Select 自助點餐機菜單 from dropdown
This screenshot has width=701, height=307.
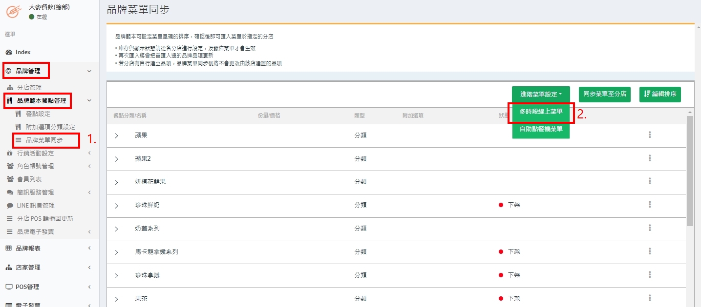pos(541,130)
